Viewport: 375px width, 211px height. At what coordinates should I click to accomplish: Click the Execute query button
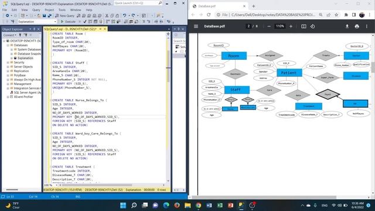coord(68,22)
